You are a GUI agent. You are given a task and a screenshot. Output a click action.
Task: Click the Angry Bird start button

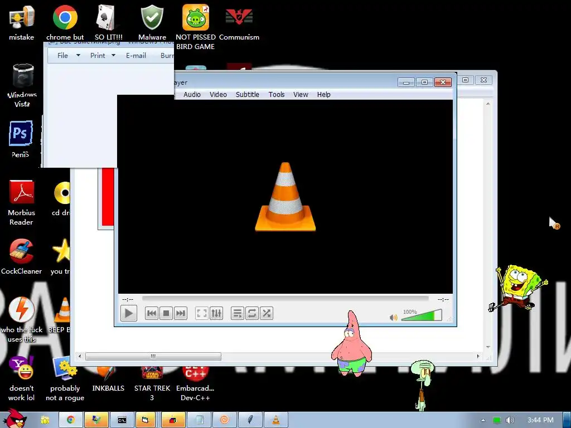(14, 419)
